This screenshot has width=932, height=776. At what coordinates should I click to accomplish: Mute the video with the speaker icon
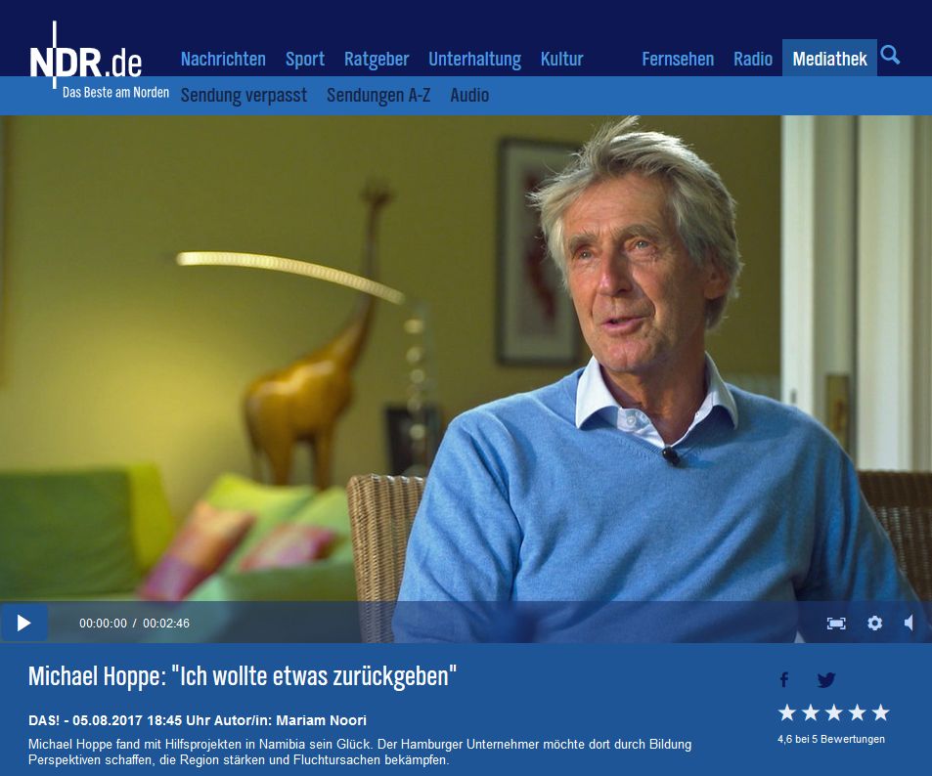click(x=909, y=623)
